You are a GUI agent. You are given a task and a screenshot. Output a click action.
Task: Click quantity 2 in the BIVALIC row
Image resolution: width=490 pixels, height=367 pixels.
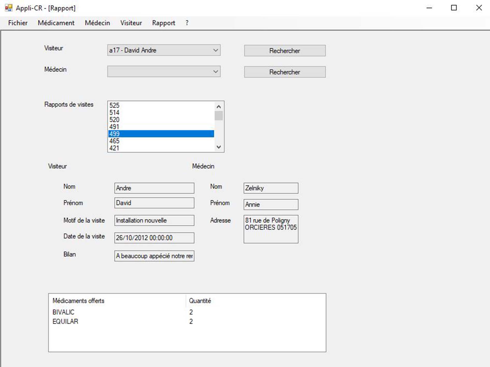tap(191, 312)
